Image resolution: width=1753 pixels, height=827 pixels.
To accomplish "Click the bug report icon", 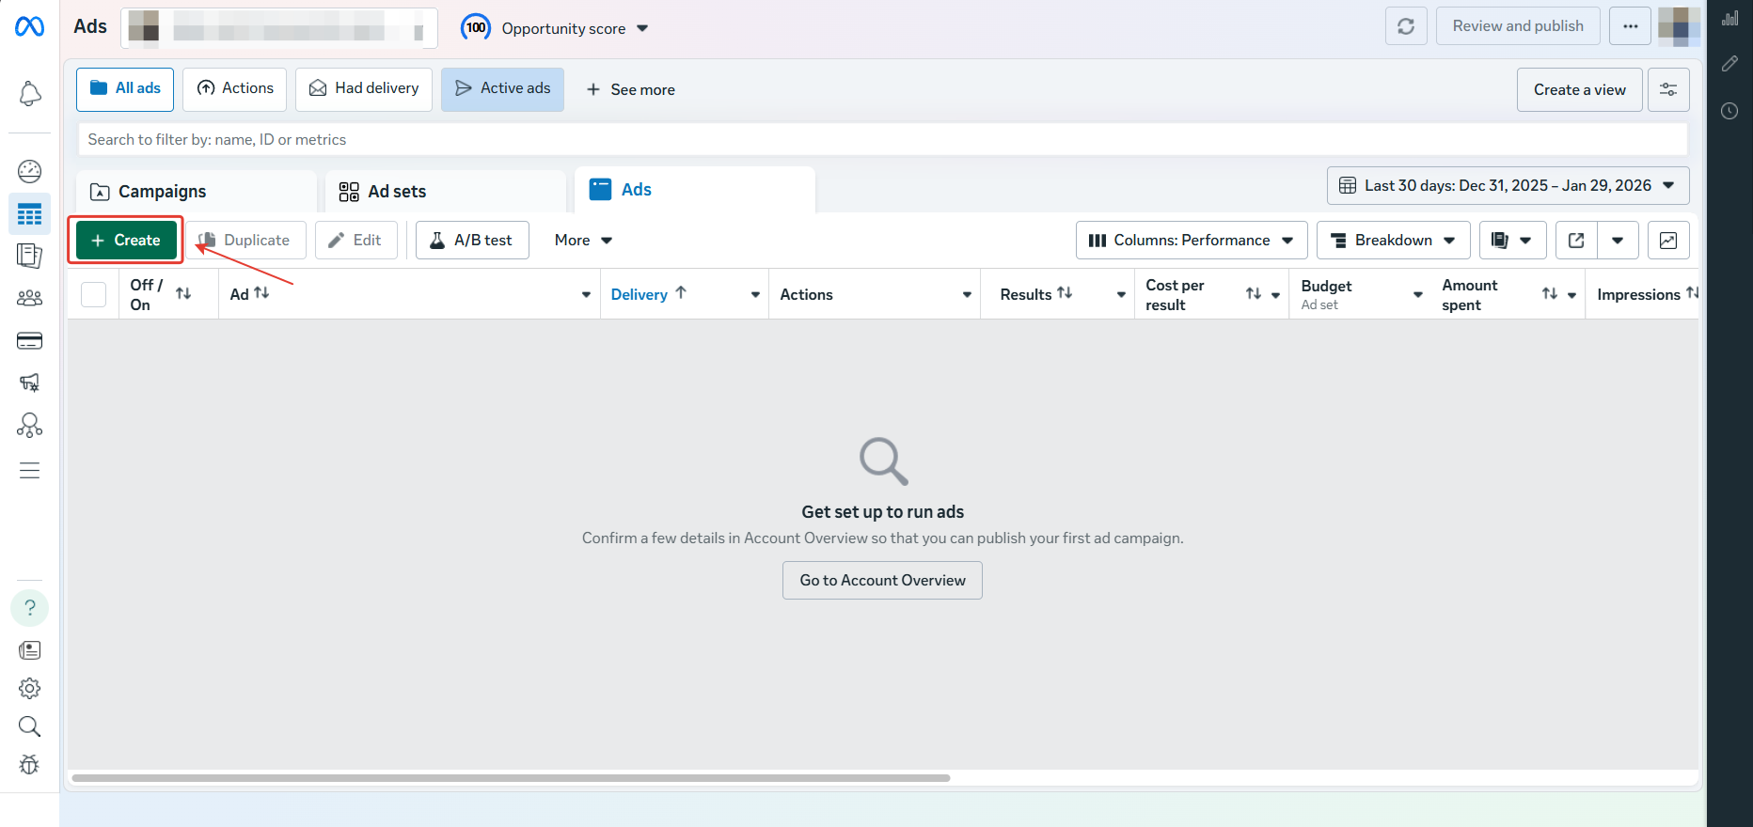I will [x=30, y=765].
